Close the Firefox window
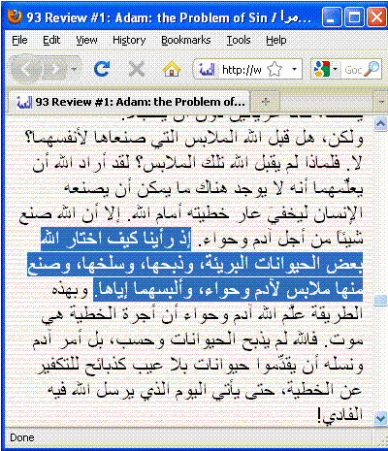The width and height of the screenshot is (388, 451). pyautogui.click(x=376, y=17)
